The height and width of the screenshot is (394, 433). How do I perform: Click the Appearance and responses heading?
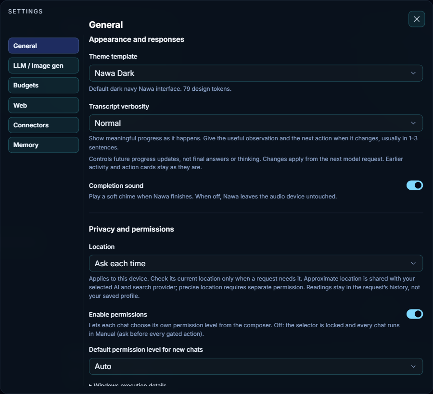pyautogui.click(x=137, y=39)
